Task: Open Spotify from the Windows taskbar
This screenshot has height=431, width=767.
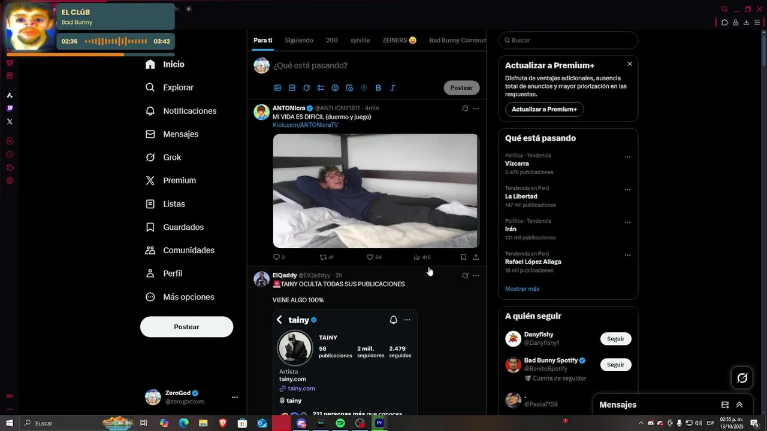Action: [340, 423]
